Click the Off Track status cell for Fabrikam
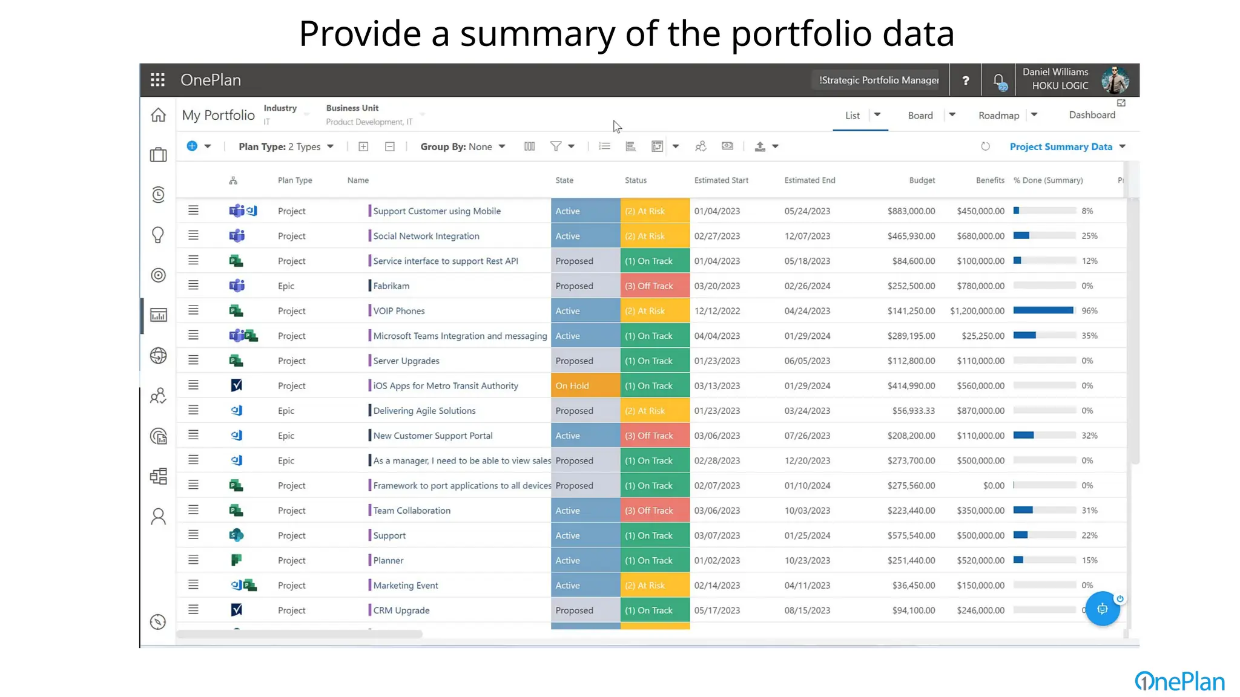The width and height of the screenshot is (1240, 697). [655, 286]
